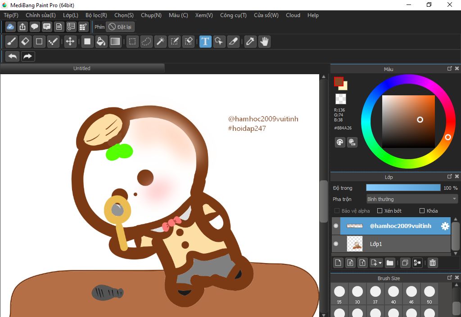461x317 pixels.
Task: Close the Màu panel
Action: point(457,68)
